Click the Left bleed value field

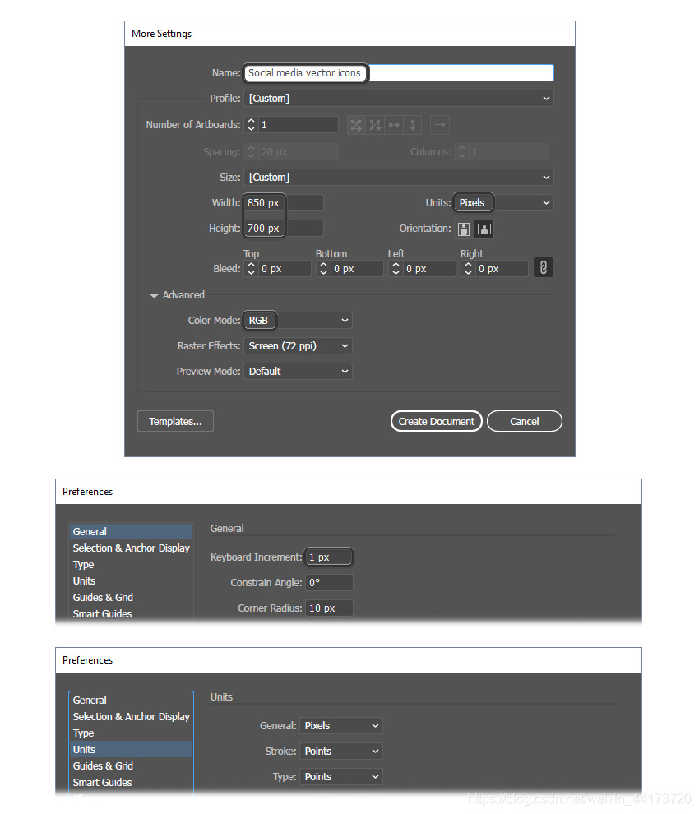coord(429,268)
